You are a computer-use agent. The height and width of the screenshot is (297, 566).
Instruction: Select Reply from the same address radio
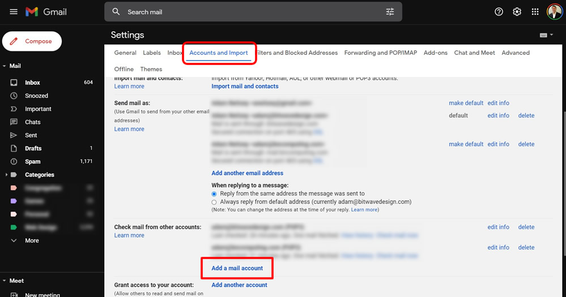click(x=214, y=194)
